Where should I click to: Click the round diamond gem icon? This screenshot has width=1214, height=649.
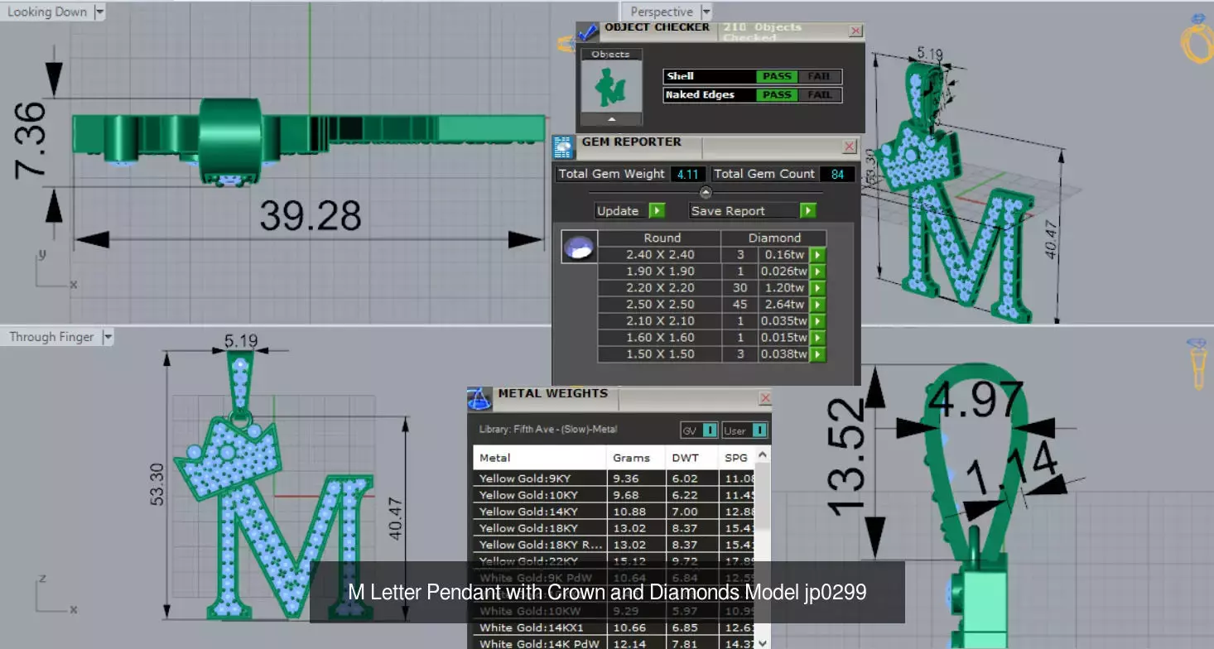coord(579,247)
